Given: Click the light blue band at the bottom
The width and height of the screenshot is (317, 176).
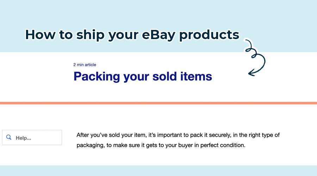Looking at the screenshot, I should (158, 171).
